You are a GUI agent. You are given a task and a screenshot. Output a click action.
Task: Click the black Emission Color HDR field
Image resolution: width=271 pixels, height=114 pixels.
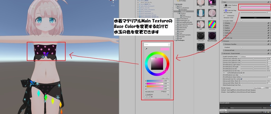click(255, 18)
